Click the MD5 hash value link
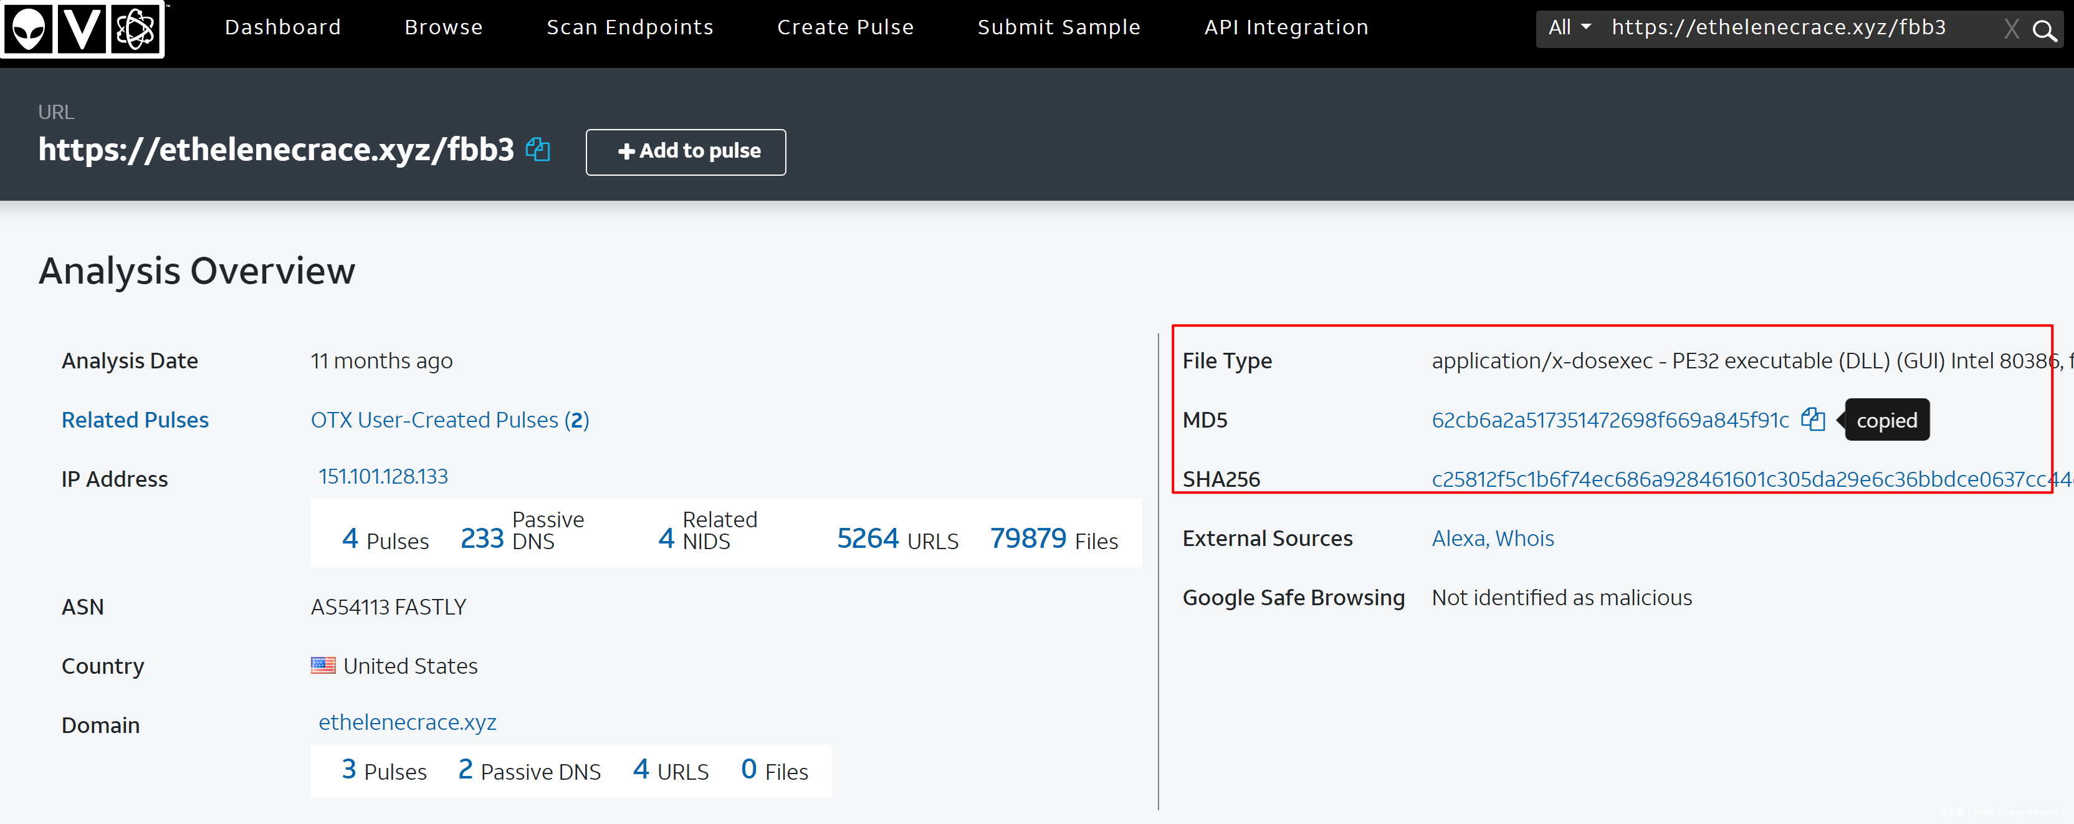 pyautogui.click(x=1610, y=419)
